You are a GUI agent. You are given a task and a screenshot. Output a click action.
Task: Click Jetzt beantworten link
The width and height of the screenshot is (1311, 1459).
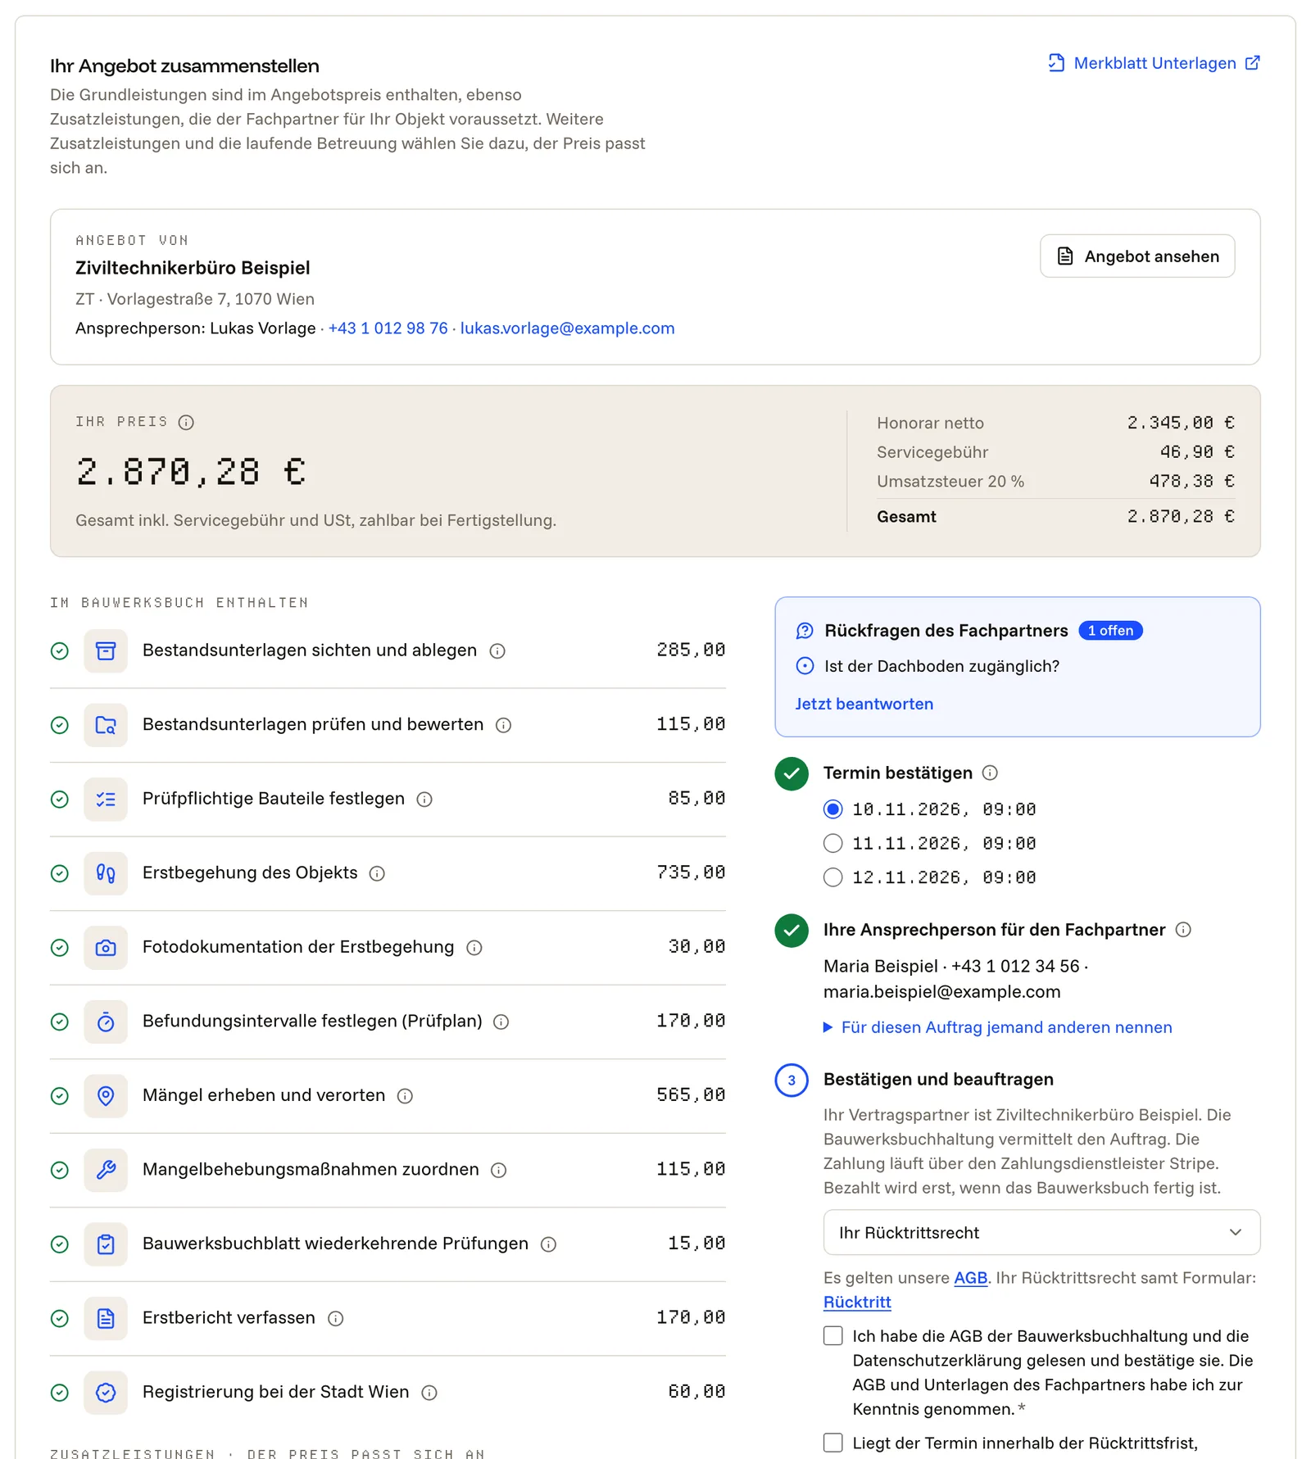pos(864,704)
